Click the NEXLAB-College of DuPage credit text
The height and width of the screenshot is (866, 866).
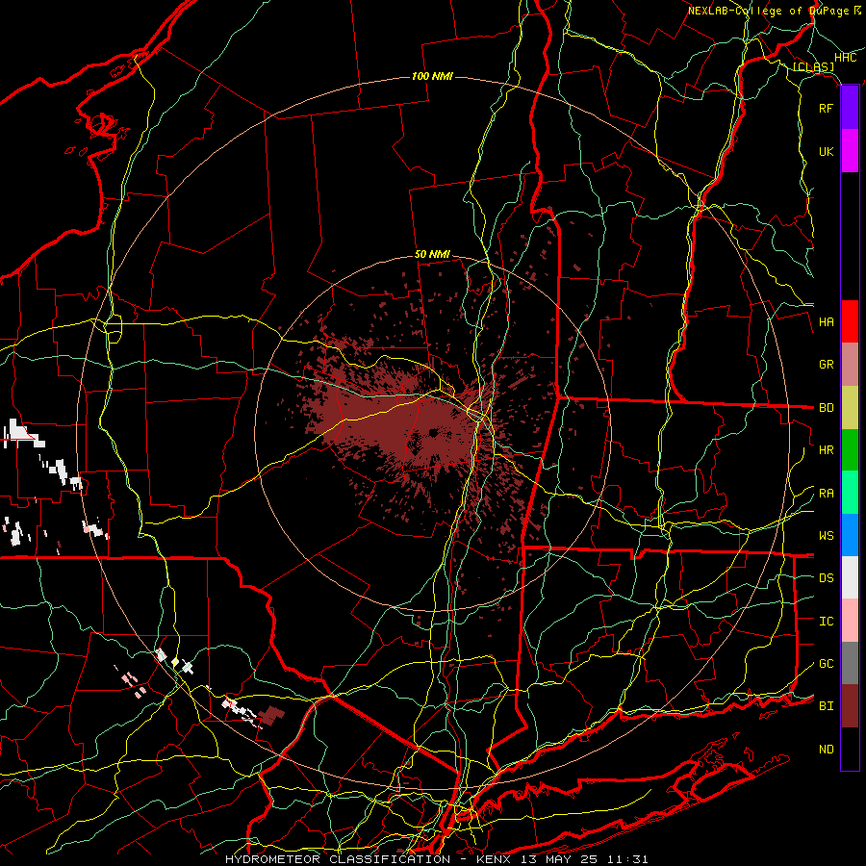point(775,11)
